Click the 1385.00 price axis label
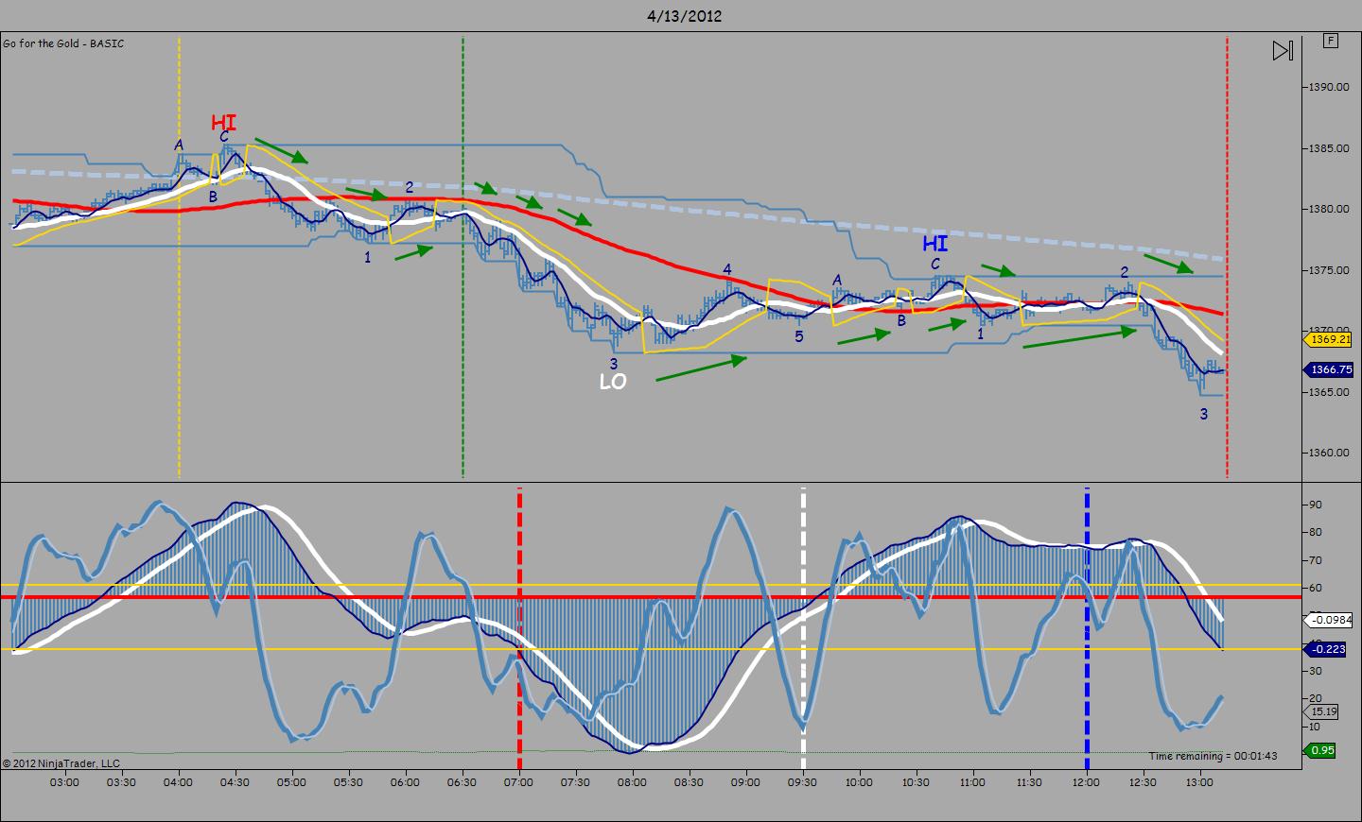Image resolution: width=1362 pixels, height=822 pixels. 1329,148
